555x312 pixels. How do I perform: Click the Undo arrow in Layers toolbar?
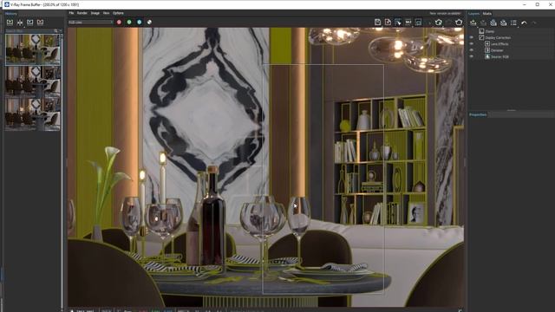(524, 23)
